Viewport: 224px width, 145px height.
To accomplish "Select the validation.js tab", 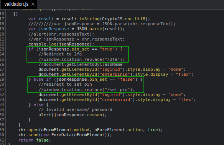I will [x=19, y=4].
